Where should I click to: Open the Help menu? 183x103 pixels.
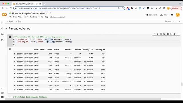tap(46, 17)
